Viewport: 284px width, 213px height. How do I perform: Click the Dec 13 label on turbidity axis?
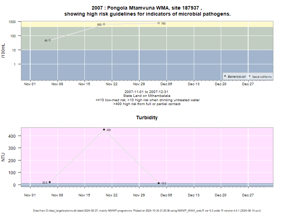(x=193, y=195)
